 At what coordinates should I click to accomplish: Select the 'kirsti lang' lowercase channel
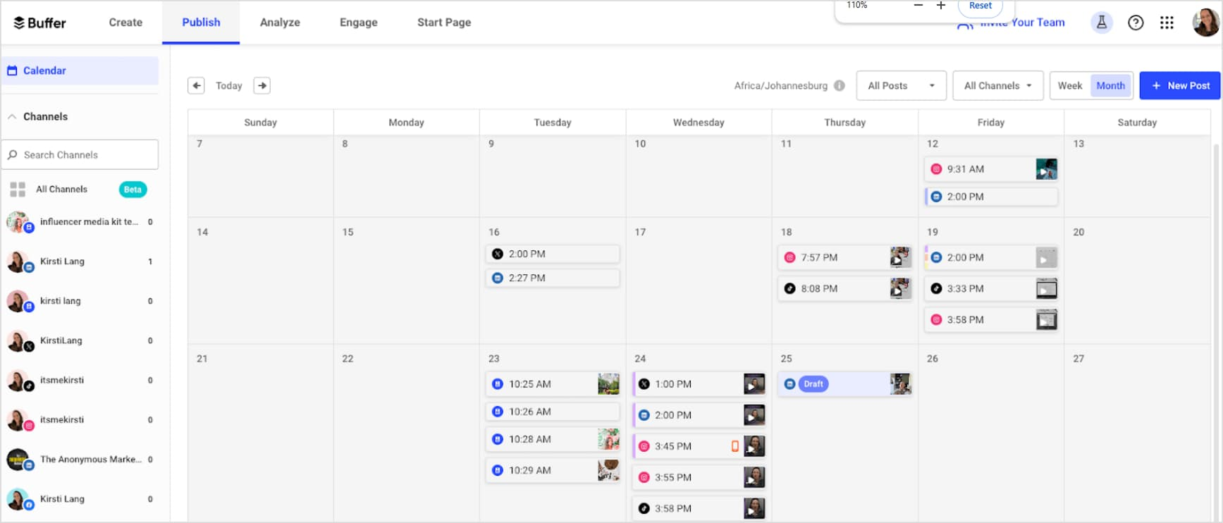click(80, 301)
